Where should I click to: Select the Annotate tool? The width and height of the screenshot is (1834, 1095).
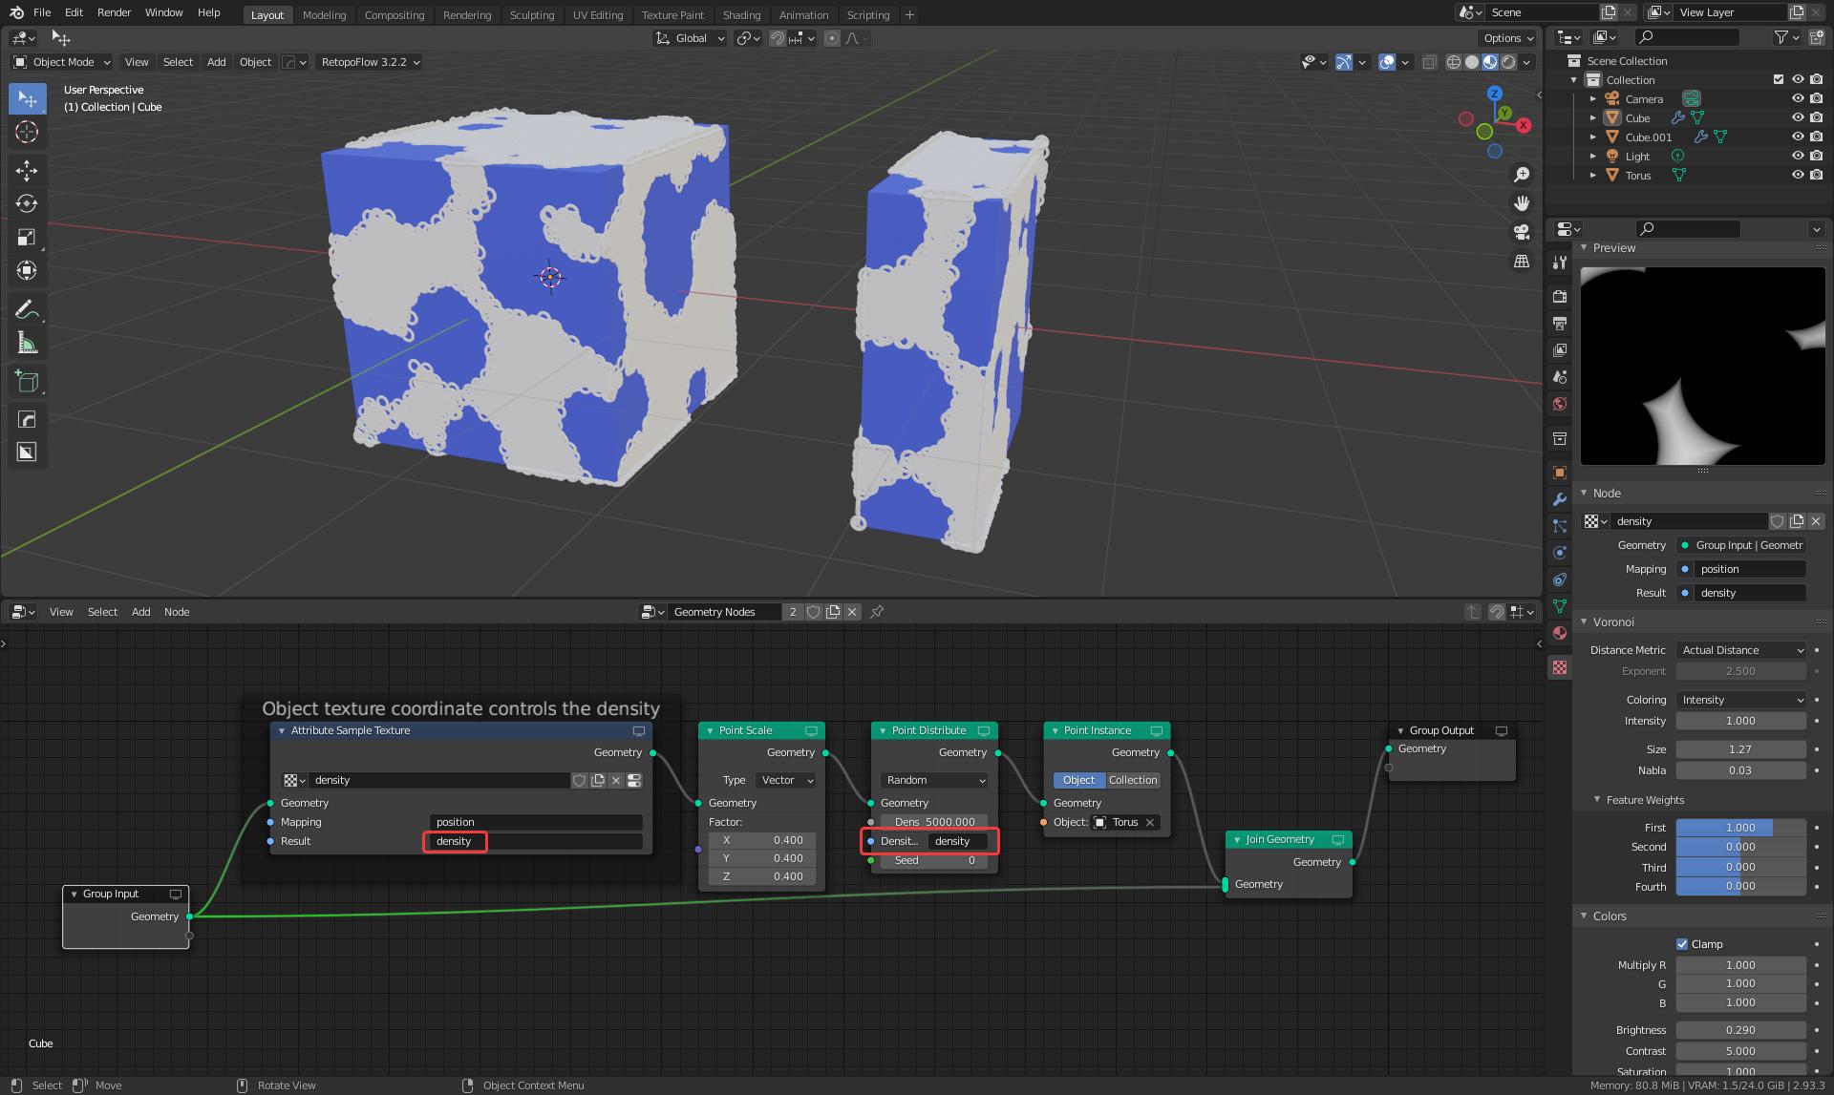coord(27,309)
